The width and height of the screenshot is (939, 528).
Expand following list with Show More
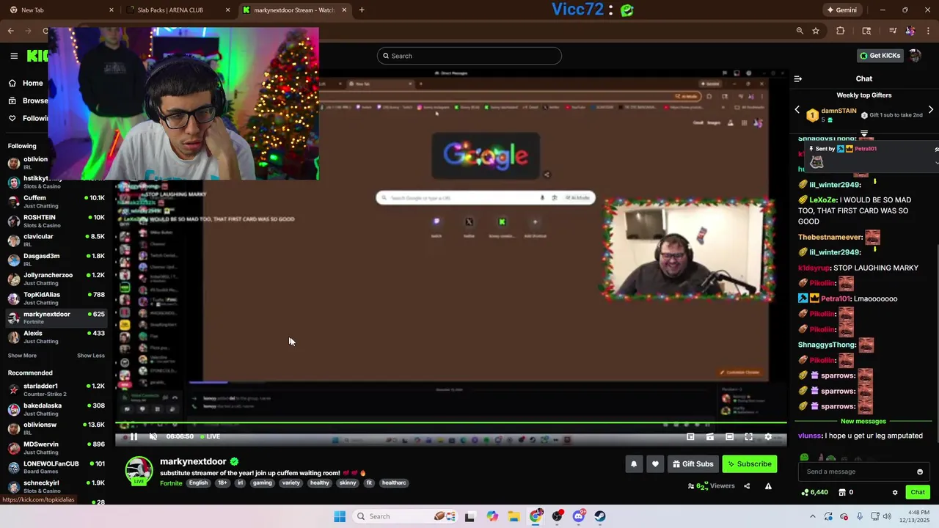click(x=22, y=356)
